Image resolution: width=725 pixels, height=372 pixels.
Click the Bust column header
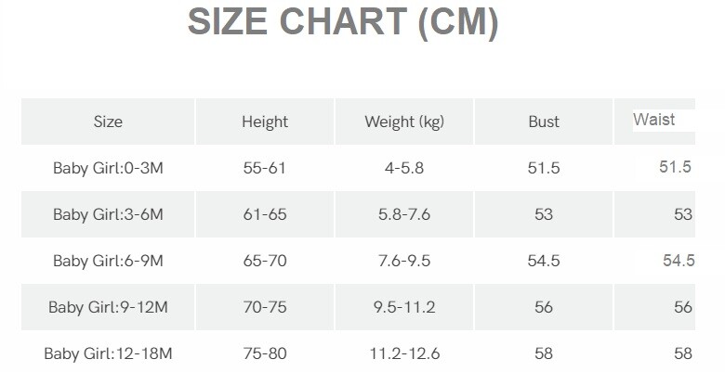click(x=544, y=122)
